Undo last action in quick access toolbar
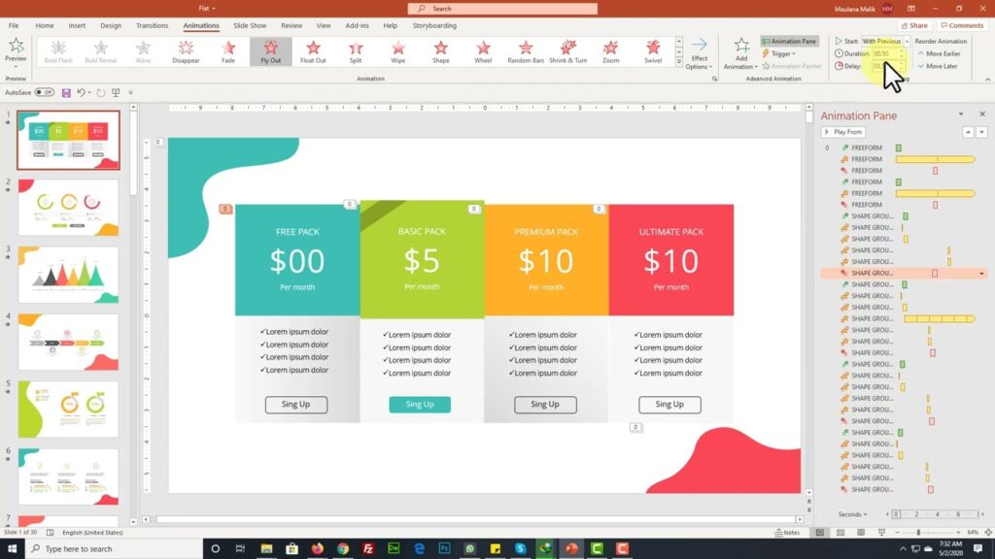The width and height of the screenshot is (995, 559). point(82,92)
